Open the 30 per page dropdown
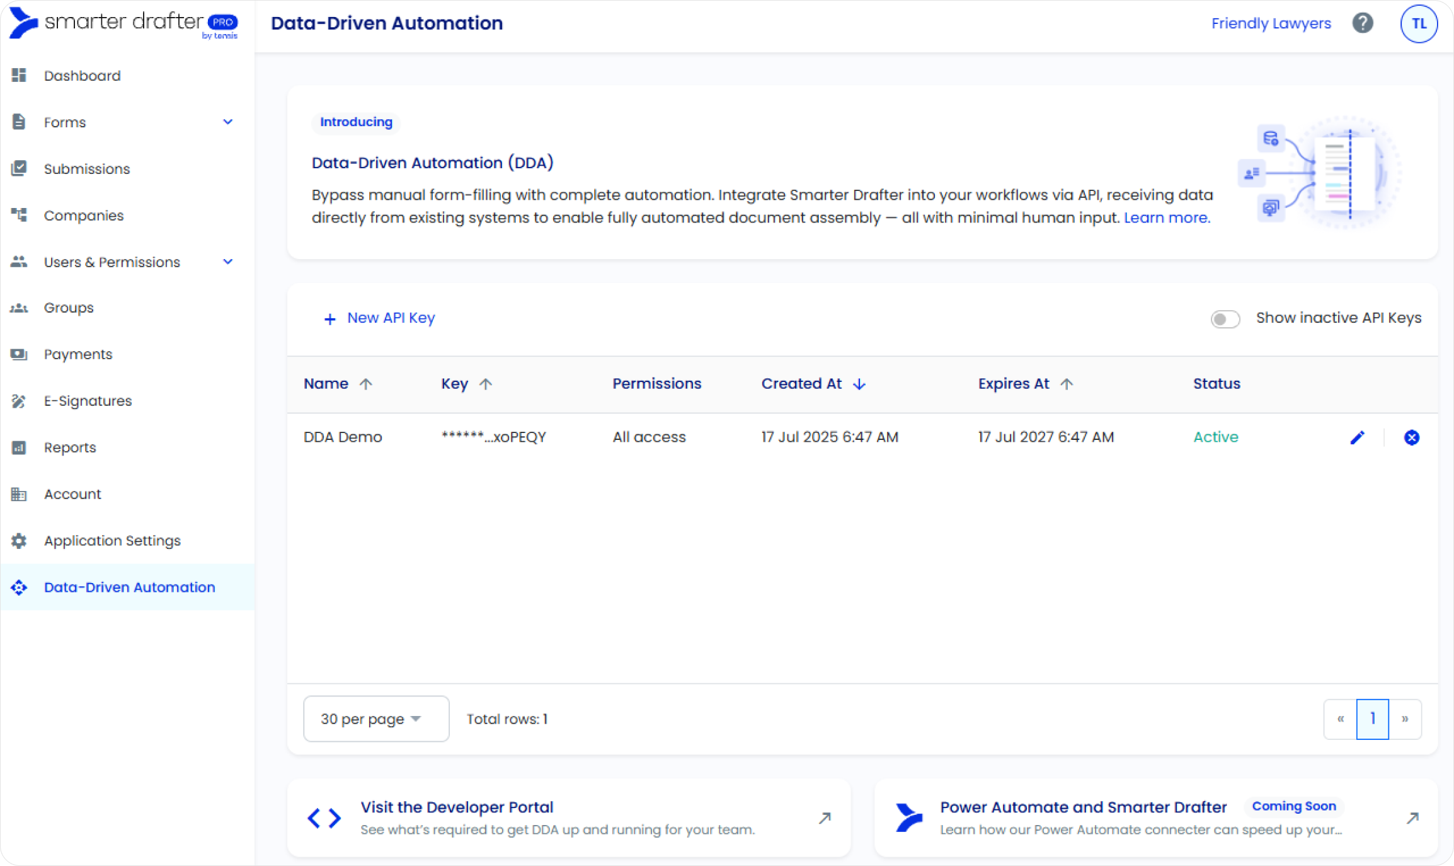Viewport: 1454px width, 866px height. click(376, 719)
